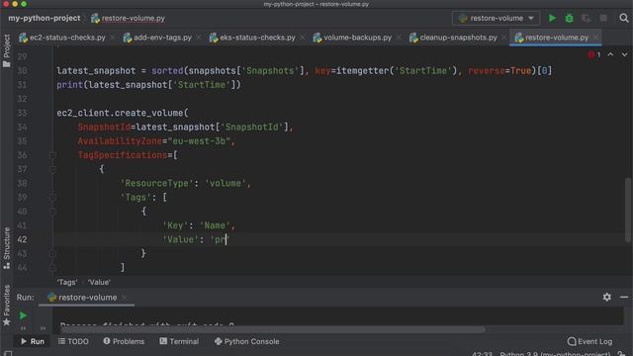This screenshot has height=356, width=633.
Task: Close the restore-volume.py editor tab
Action: point(595,38)
